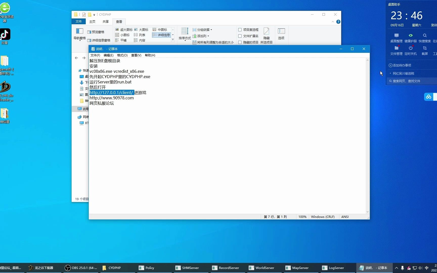The image size is (437, 273).
Task: Open eye protection tool in assistant panel
Action: [410, 38]
